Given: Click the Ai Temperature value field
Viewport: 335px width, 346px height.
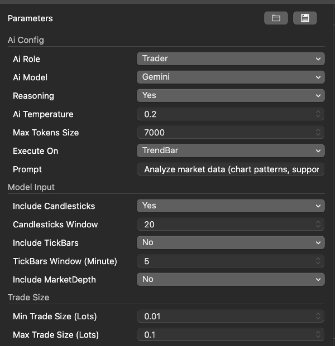Looking at the screenshot, I should tap(223, 114).
